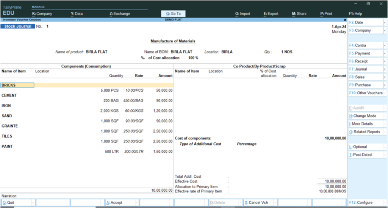Click the Go To button
This screenshot has width=388, height=208.
tap(173, 14)
